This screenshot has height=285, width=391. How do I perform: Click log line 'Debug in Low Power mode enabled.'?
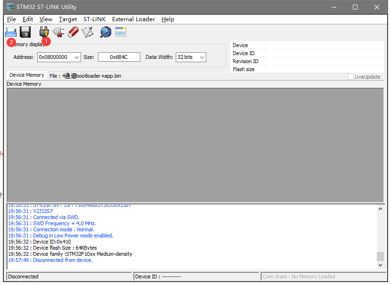[x=61, y=236]
